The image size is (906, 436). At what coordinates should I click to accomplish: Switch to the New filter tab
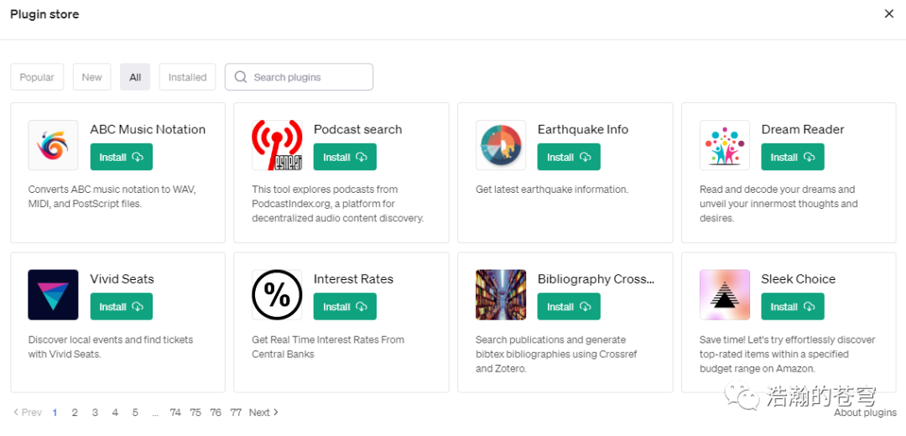coord(91,77)
